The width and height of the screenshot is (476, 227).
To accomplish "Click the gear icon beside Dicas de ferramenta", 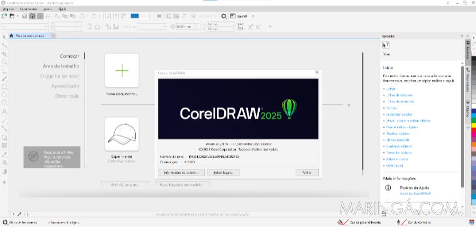I will tap(5, 222).
